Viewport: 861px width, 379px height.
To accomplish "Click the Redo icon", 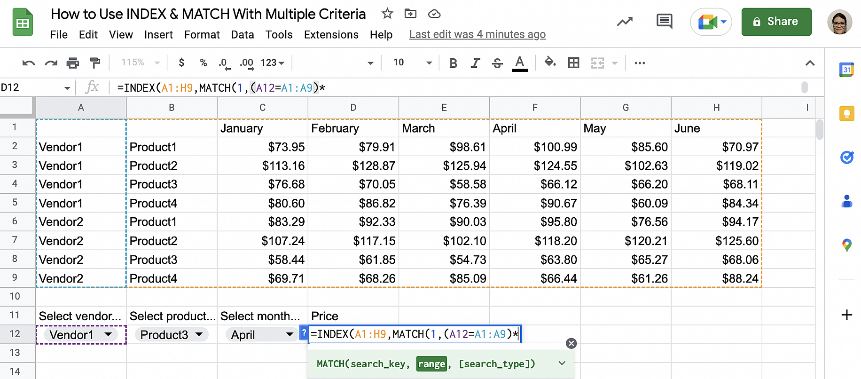I will [x=51, y=63].
